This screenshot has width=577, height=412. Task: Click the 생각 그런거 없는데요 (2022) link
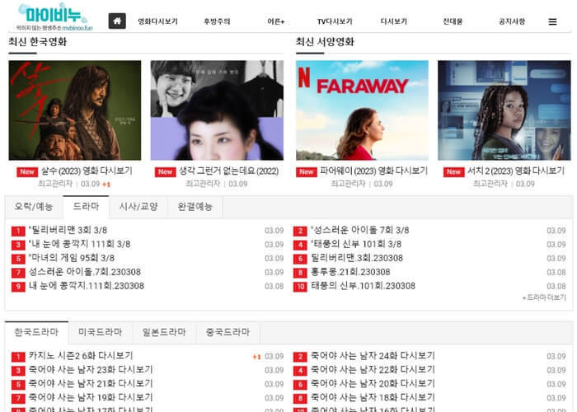point(229,171)
